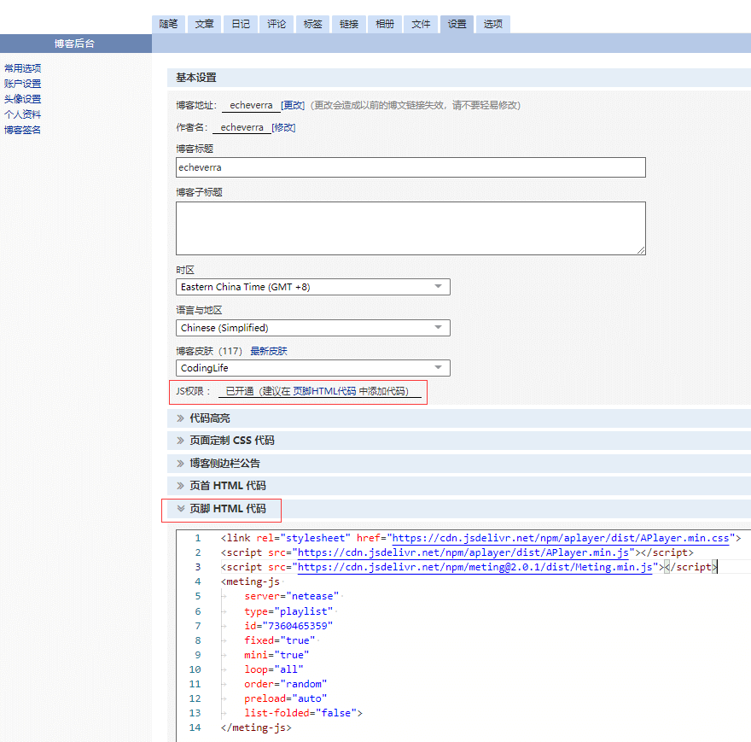Viewport: 751px width, 742px height.
Task: Click the type="playlist" code line
Action: pyautogui.click(x=288, y=611)
